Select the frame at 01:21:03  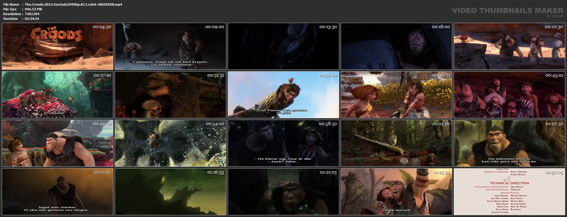click(283, 192)
